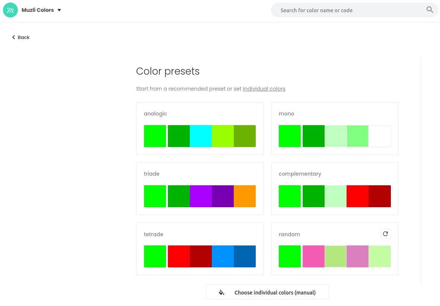Viewport: 440px width, 306px height.
Task: Click the paint bucket icon in manual button
Action: pos(221,293)
